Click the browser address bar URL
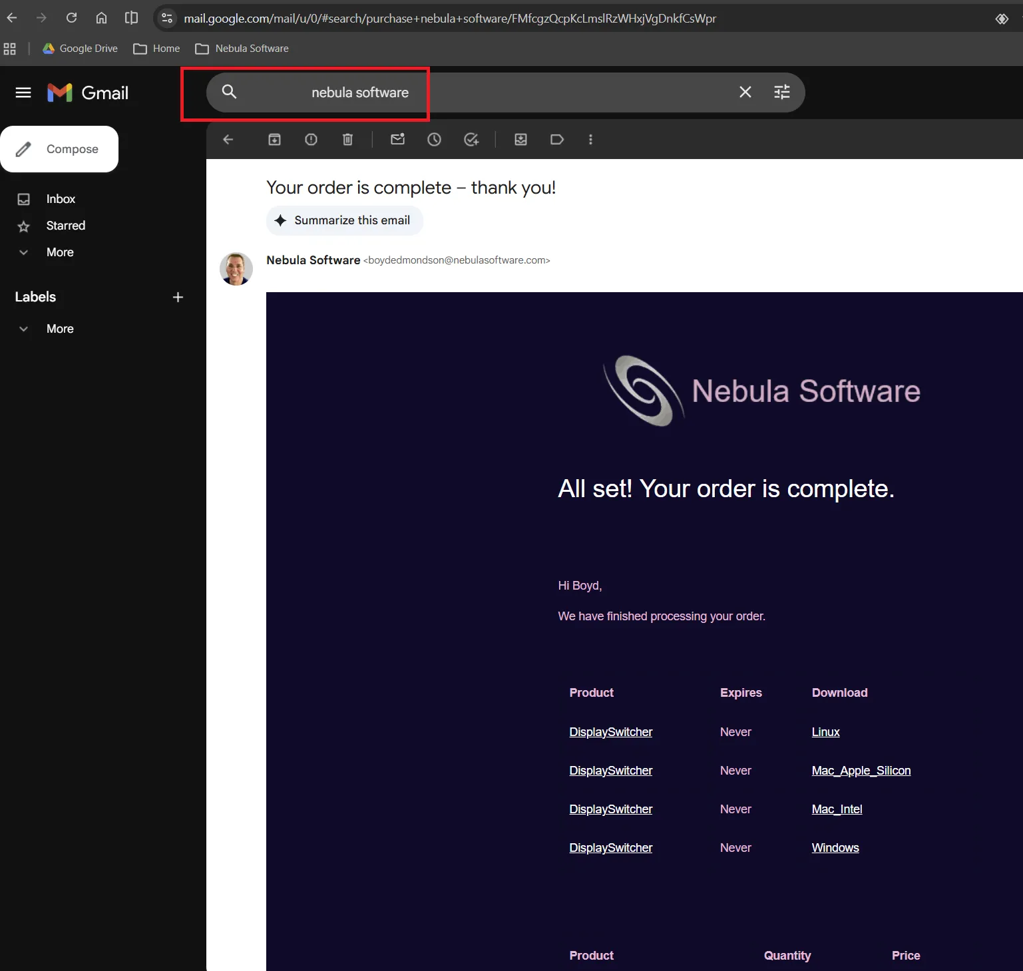1023x971 pixels. (450, 19)
